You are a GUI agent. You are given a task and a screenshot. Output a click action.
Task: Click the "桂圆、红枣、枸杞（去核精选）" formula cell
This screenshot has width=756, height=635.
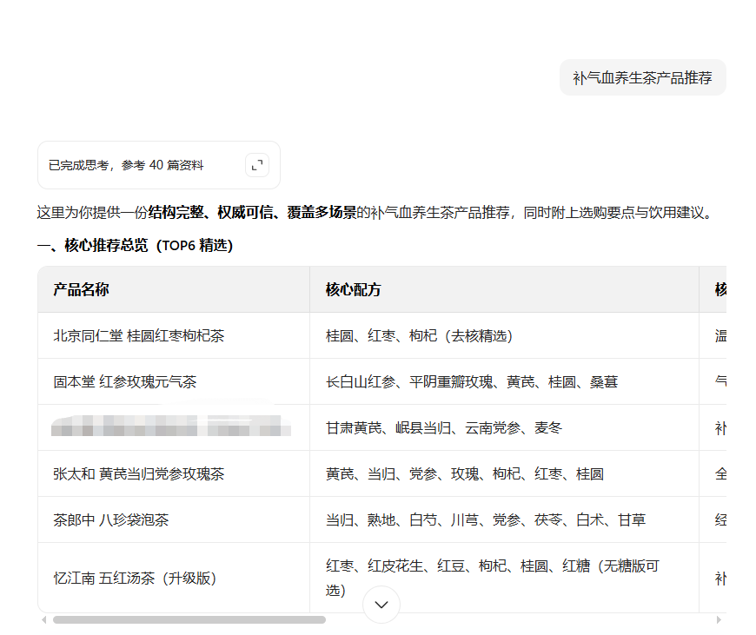[x=421, y=335]
